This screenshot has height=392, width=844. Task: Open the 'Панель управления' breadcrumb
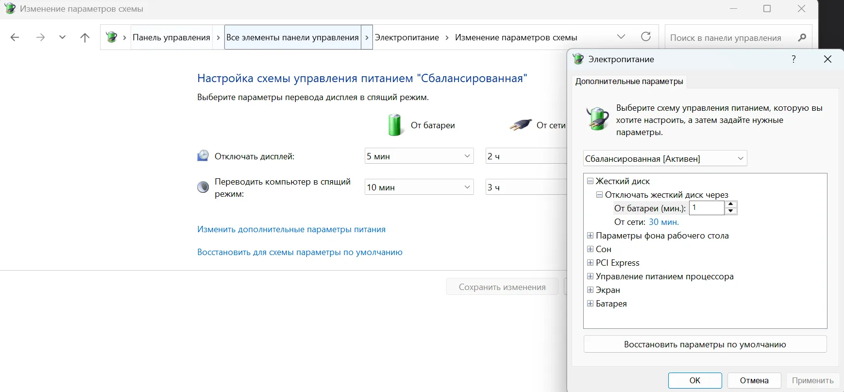171,37
